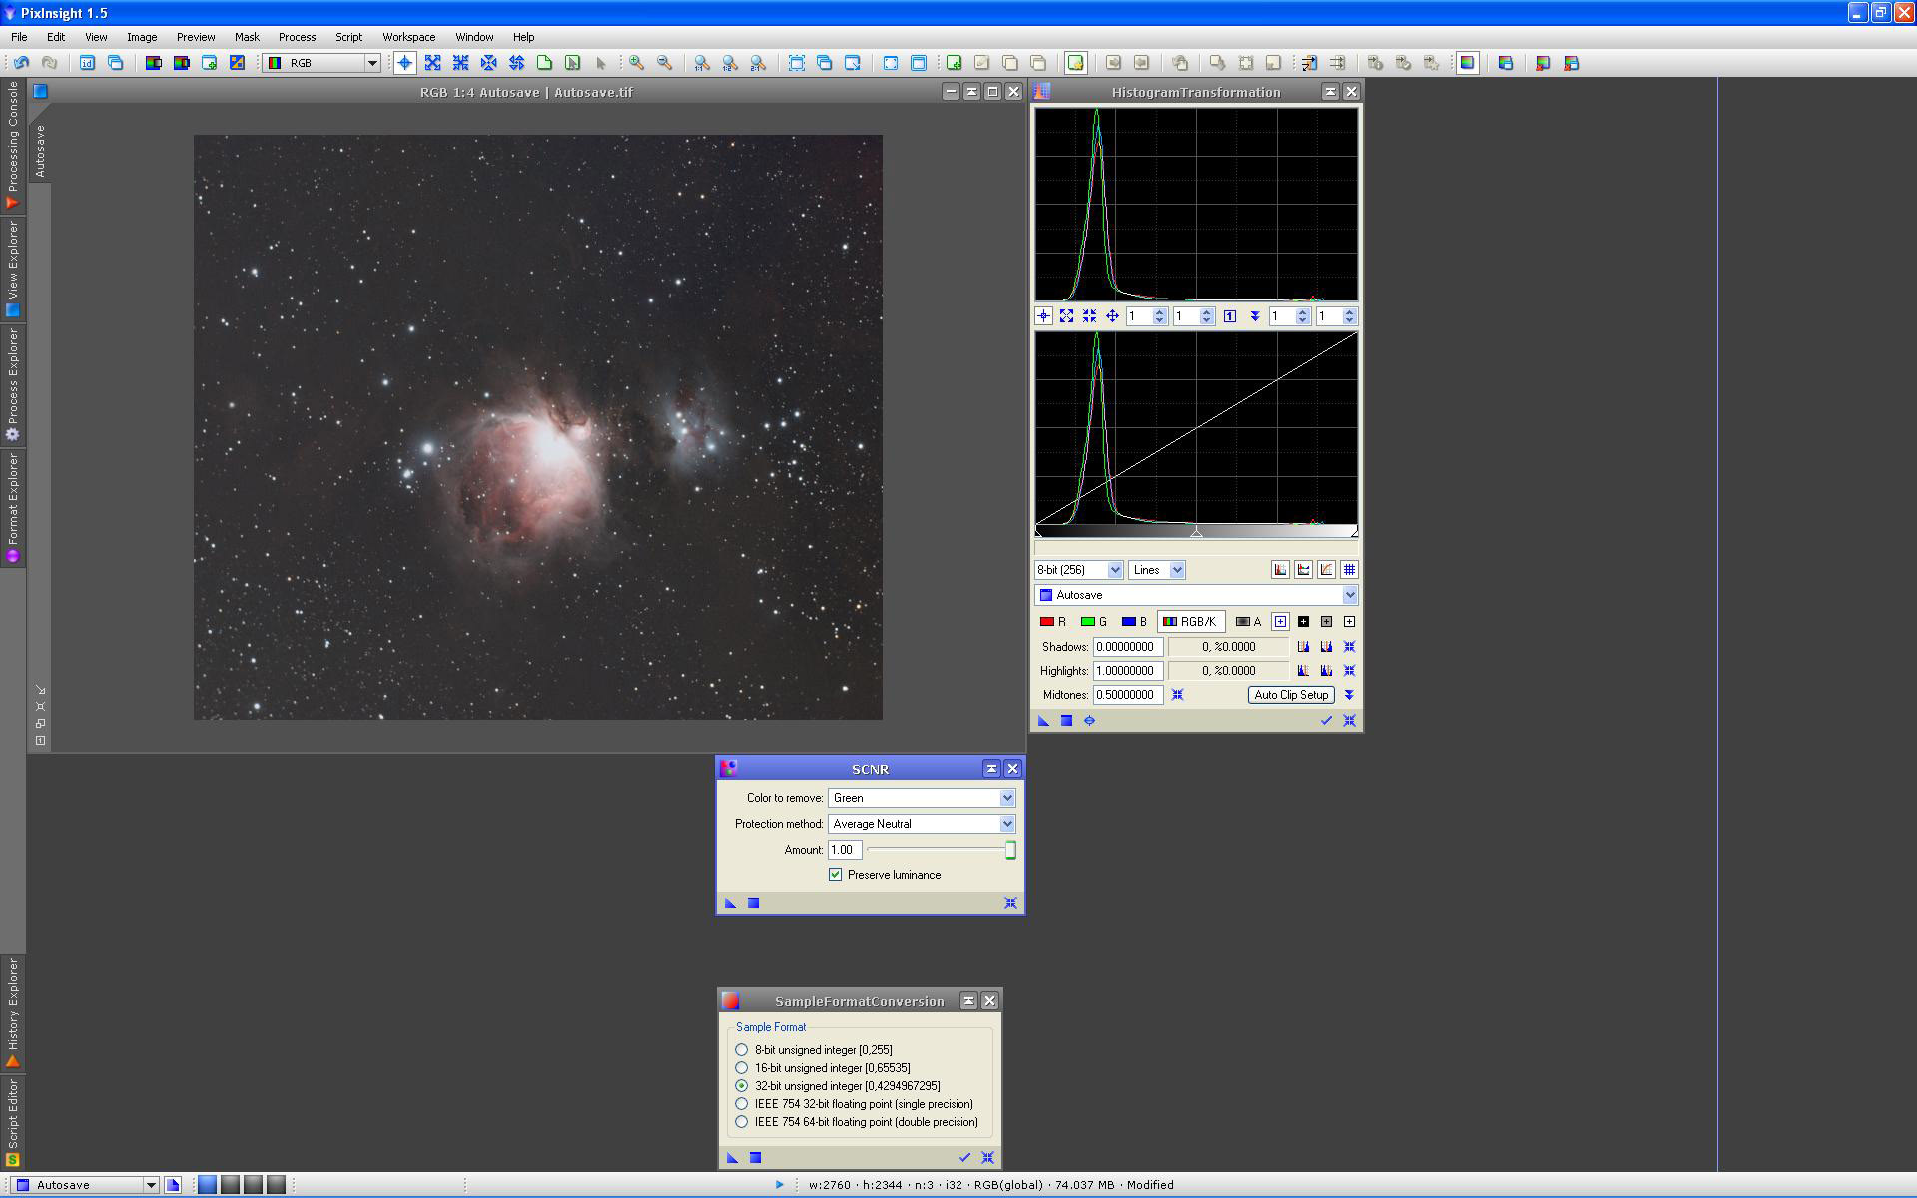The image size is (1917, 1198).
Task: Select the R red channel button
Action: pyautogui.click(x=1053, y=622)
